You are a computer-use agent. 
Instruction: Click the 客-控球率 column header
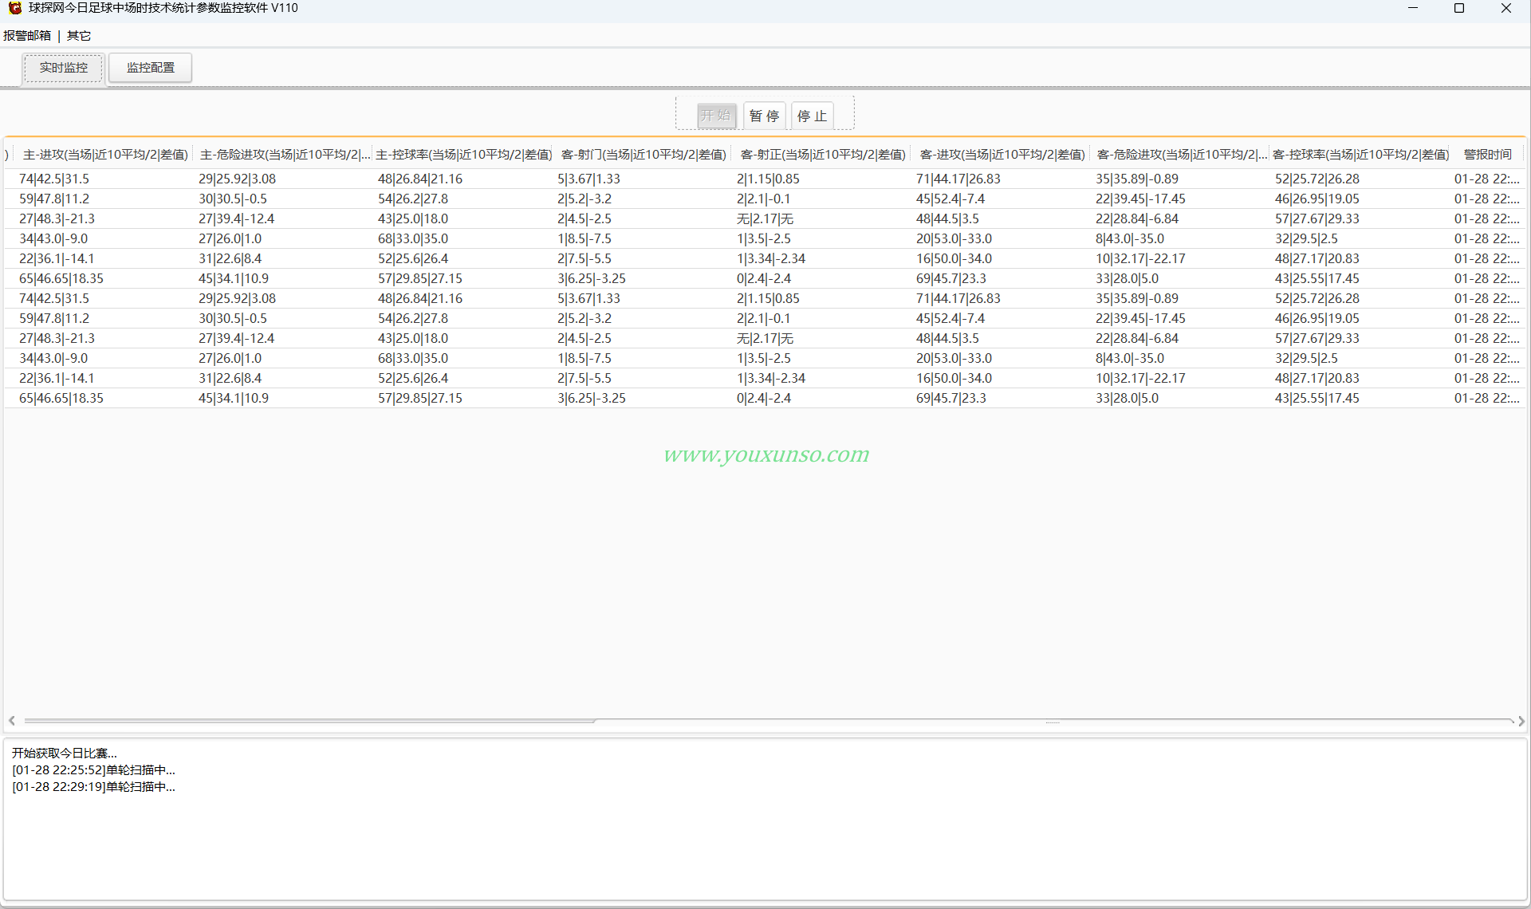click(x=1361, y=155)
